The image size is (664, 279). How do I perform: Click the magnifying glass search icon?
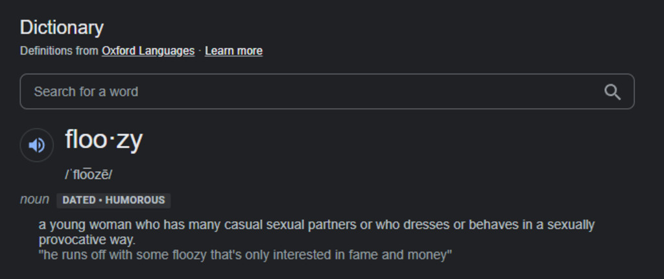pyautogui.click(x=612, y=91)
